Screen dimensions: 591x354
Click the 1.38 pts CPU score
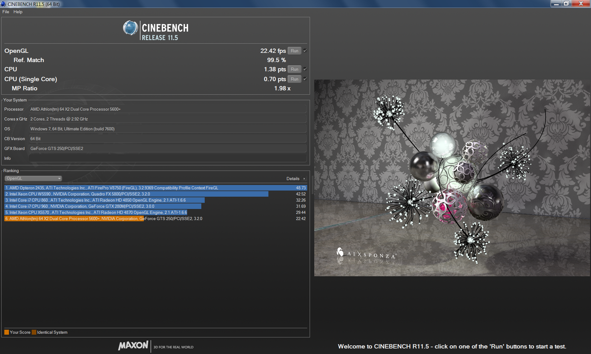click(x=275, y=69)
